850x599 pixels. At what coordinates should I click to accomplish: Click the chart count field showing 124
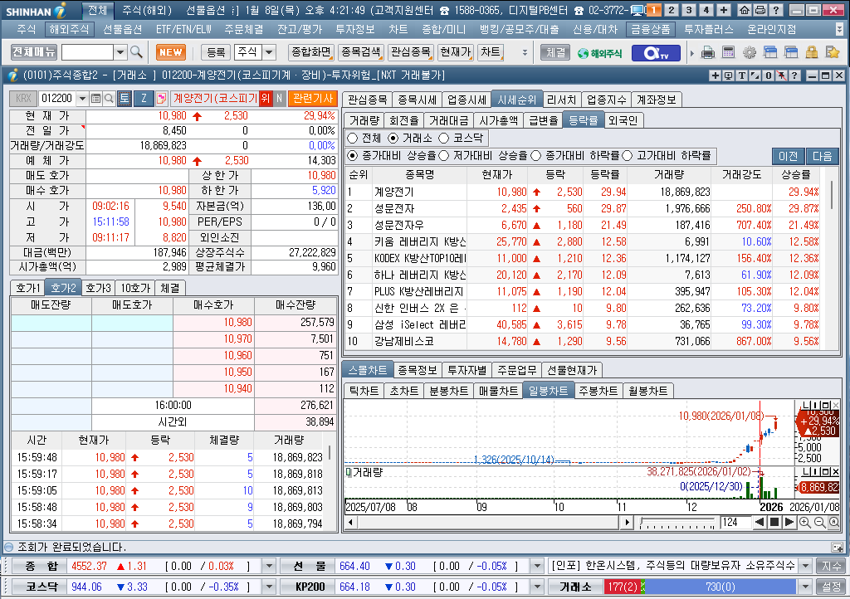click(x=735, y=522)
